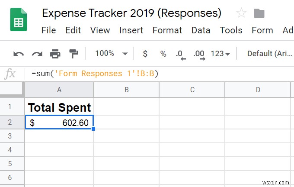Increase decimal places
Viewport: 294px width, 187px height.
tap(199, 54)
